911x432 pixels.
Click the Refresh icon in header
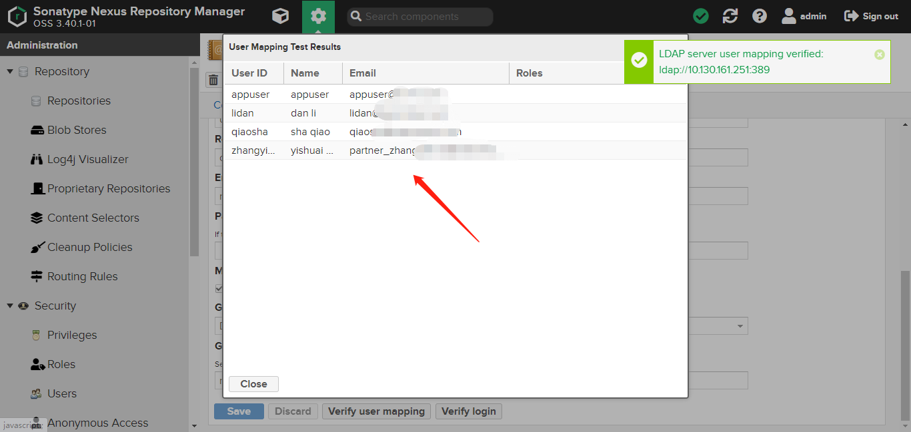point(730,16)
